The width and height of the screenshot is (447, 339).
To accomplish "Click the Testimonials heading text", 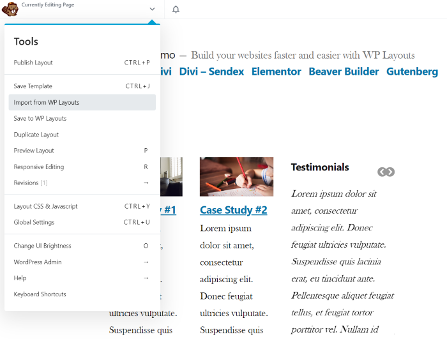I will pos(320,167).
